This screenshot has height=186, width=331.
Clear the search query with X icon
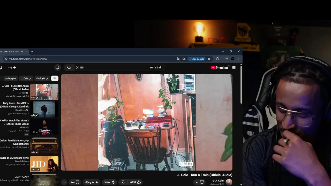tap(77, 67)
